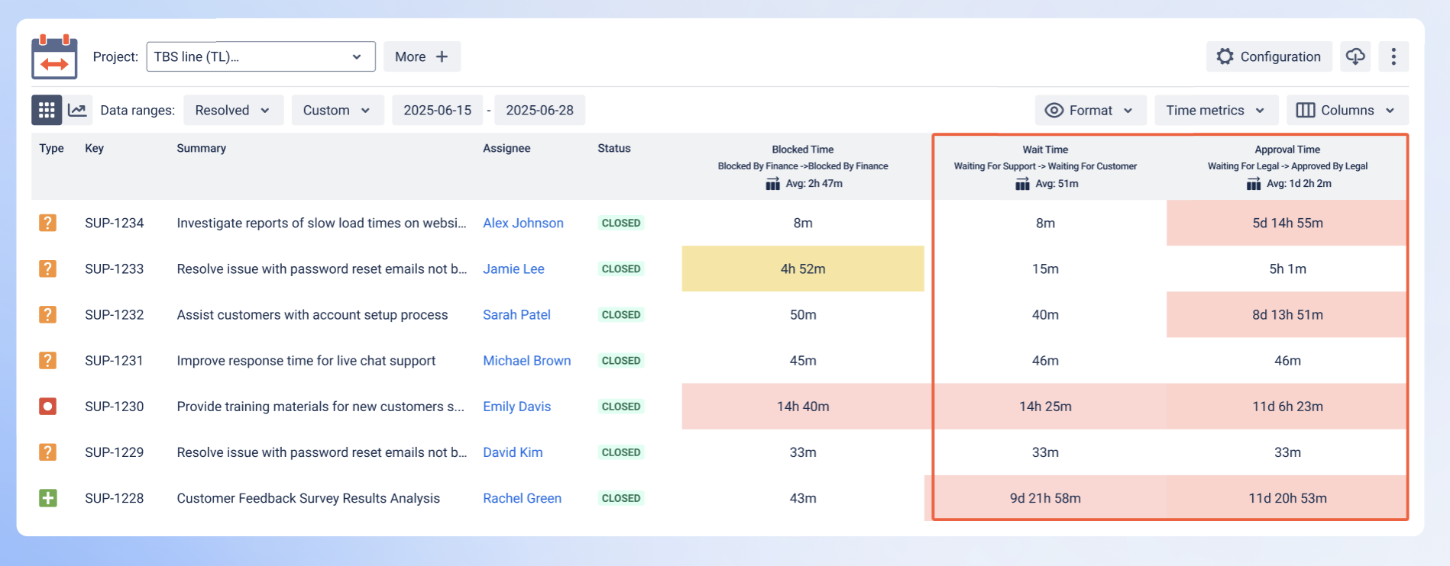Open assignee Rachel Green's profile
Screen dimensions: 1450x566
coord(522,498)
